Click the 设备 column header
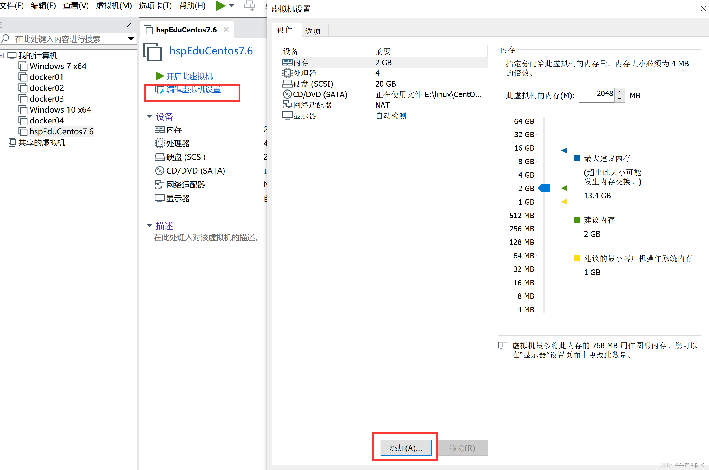The image size is (709, 470). (x=327, y=51)
